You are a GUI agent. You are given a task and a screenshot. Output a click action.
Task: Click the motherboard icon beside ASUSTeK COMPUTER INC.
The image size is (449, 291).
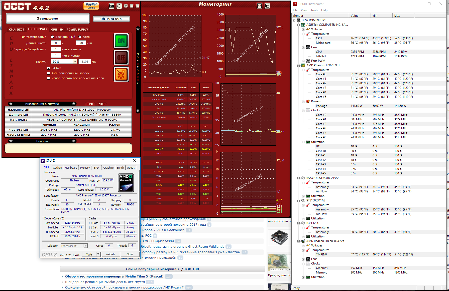303,25
